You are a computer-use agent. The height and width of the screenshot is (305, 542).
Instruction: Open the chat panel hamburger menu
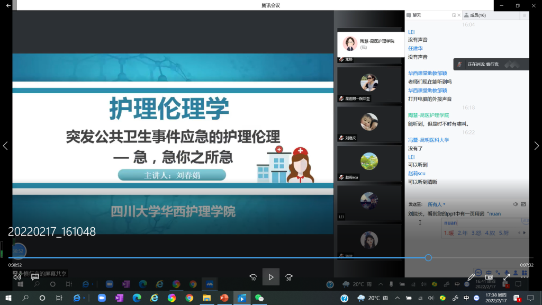(524, 15)
